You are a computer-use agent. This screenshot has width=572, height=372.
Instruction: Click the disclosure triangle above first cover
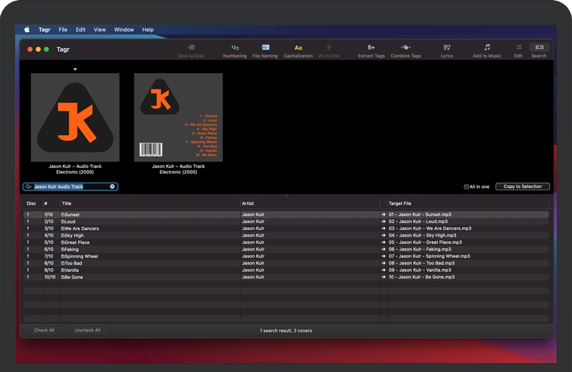[75, 69]
